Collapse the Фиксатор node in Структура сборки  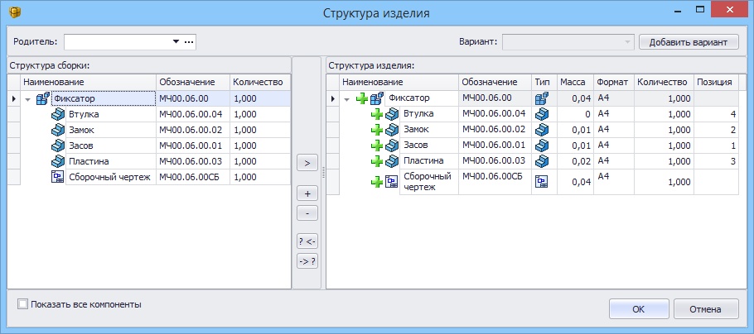[x=28, y=99]
